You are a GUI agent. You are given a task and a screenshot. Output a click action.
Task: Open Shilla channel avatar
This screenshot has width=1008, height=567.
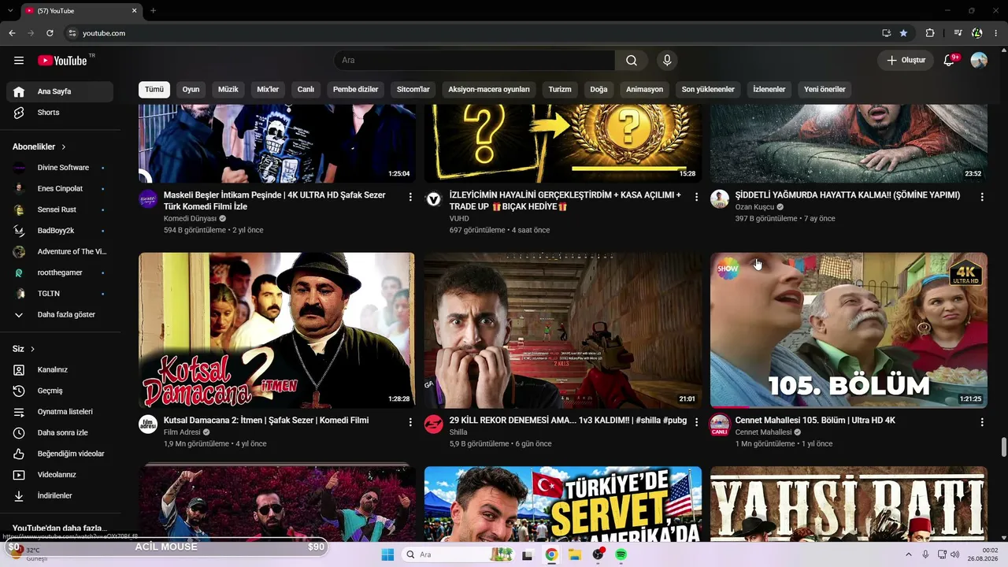[434, 424]
